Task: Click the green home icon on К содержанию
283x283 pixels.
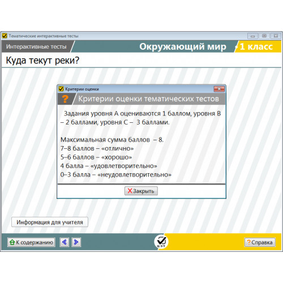Action: pyautogui.click(x=12, y=242)
